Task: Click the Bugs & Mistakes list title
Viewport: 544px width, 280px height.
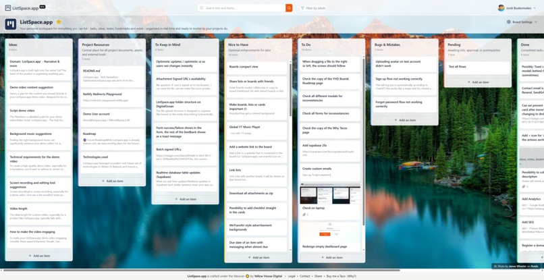Action: (x=387, y=45)
